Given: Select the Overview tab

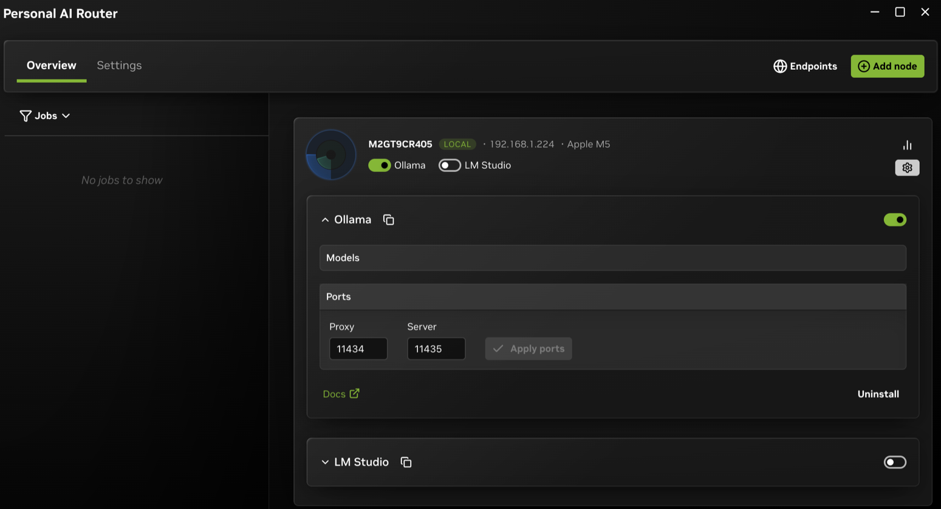Looking at the screenshot, I should tap(52, 65).
